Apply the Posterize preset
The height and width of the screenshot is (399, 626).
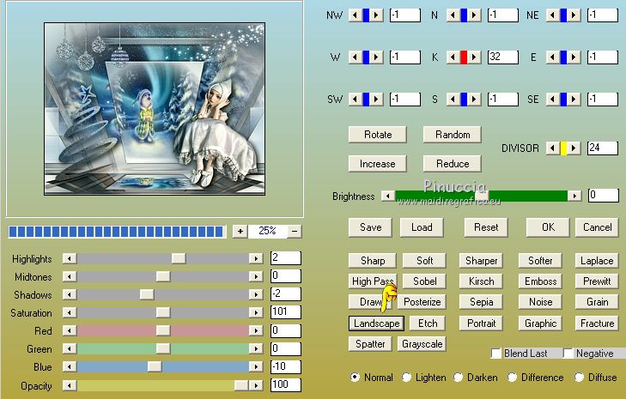422,302
